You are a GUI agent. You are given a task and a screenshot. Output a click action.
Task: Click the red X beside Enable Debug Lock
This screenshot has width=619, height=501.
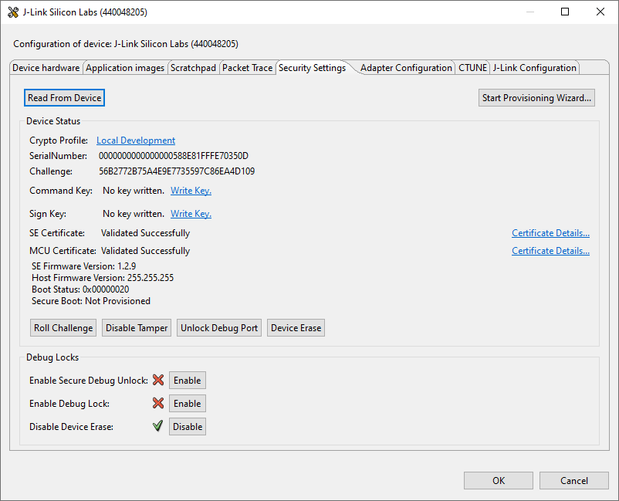[157, 403]
